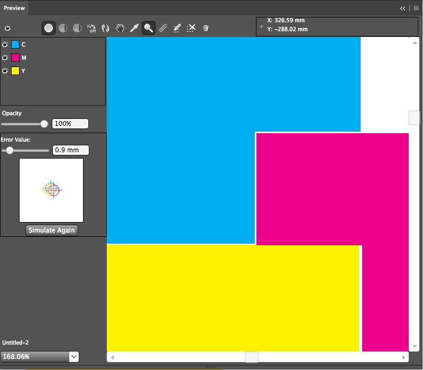Toggle visibility of the M magenta channel
This screenshot has height=370, width=423.
[x=5, y=58]
